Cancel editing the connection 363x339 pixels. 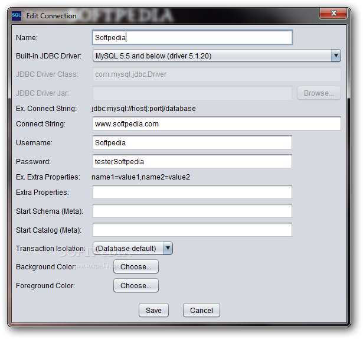201,310
